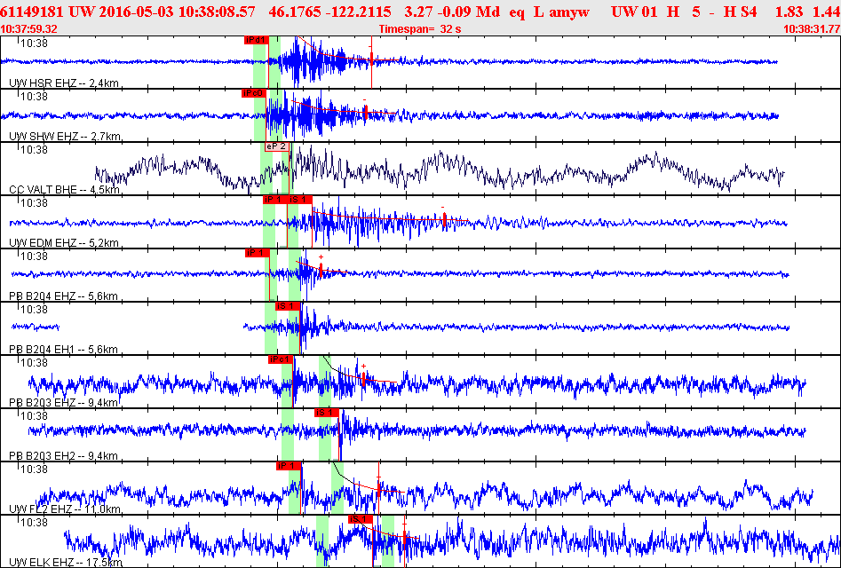
Task: Click the 10:38 time label on HSR row
Action: click(34, 43)
